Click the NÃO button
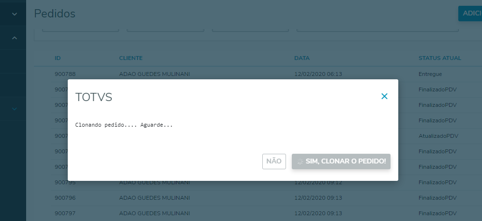Viewport: 482px width, 221px height. [x=274, y=162]
